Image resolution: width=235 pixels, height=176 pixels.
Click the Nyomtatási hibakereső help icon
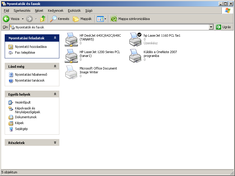coord(11,75)
